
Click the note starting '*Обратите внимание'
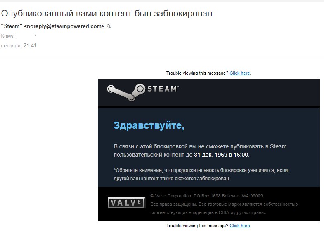201,174
